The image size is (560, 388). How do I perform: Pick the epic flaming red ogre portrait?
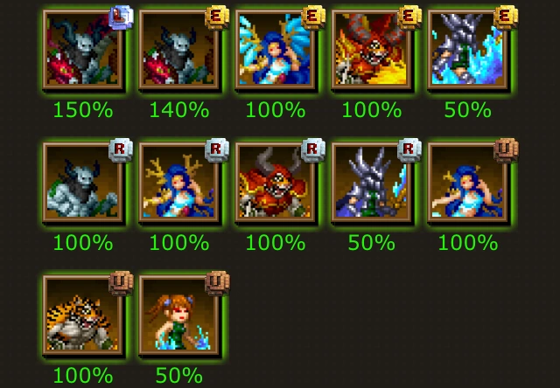coord(371,50)
